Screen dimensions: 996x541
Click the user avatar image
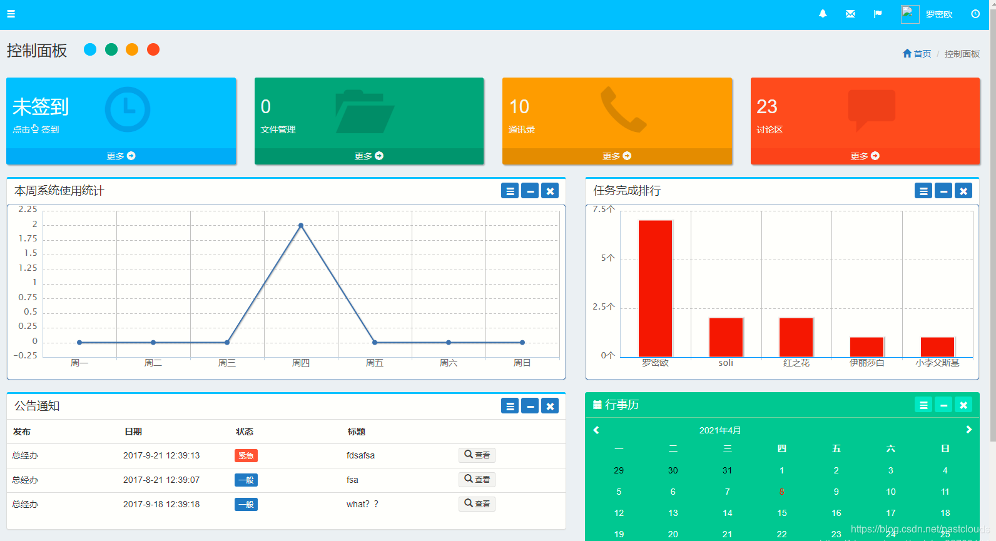pyautogui.click(x=910, y=14)
